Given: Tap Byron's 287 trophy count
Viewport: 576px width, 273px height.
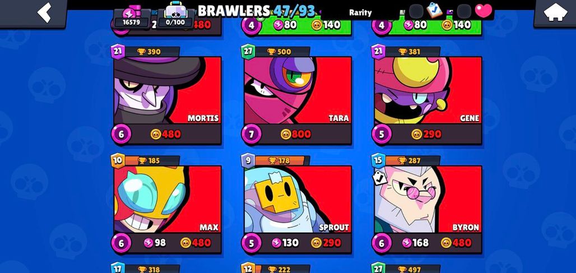Looking at the screenshot, I should click(x=409, y=160).
